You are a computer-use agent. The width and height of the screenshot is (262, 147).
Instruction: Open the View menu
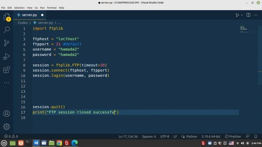29,8
